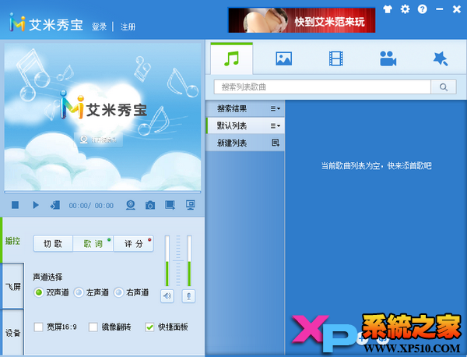Mute the speaker icon button
The height and width of the screenshot is (357, 467).
(167, 296)
